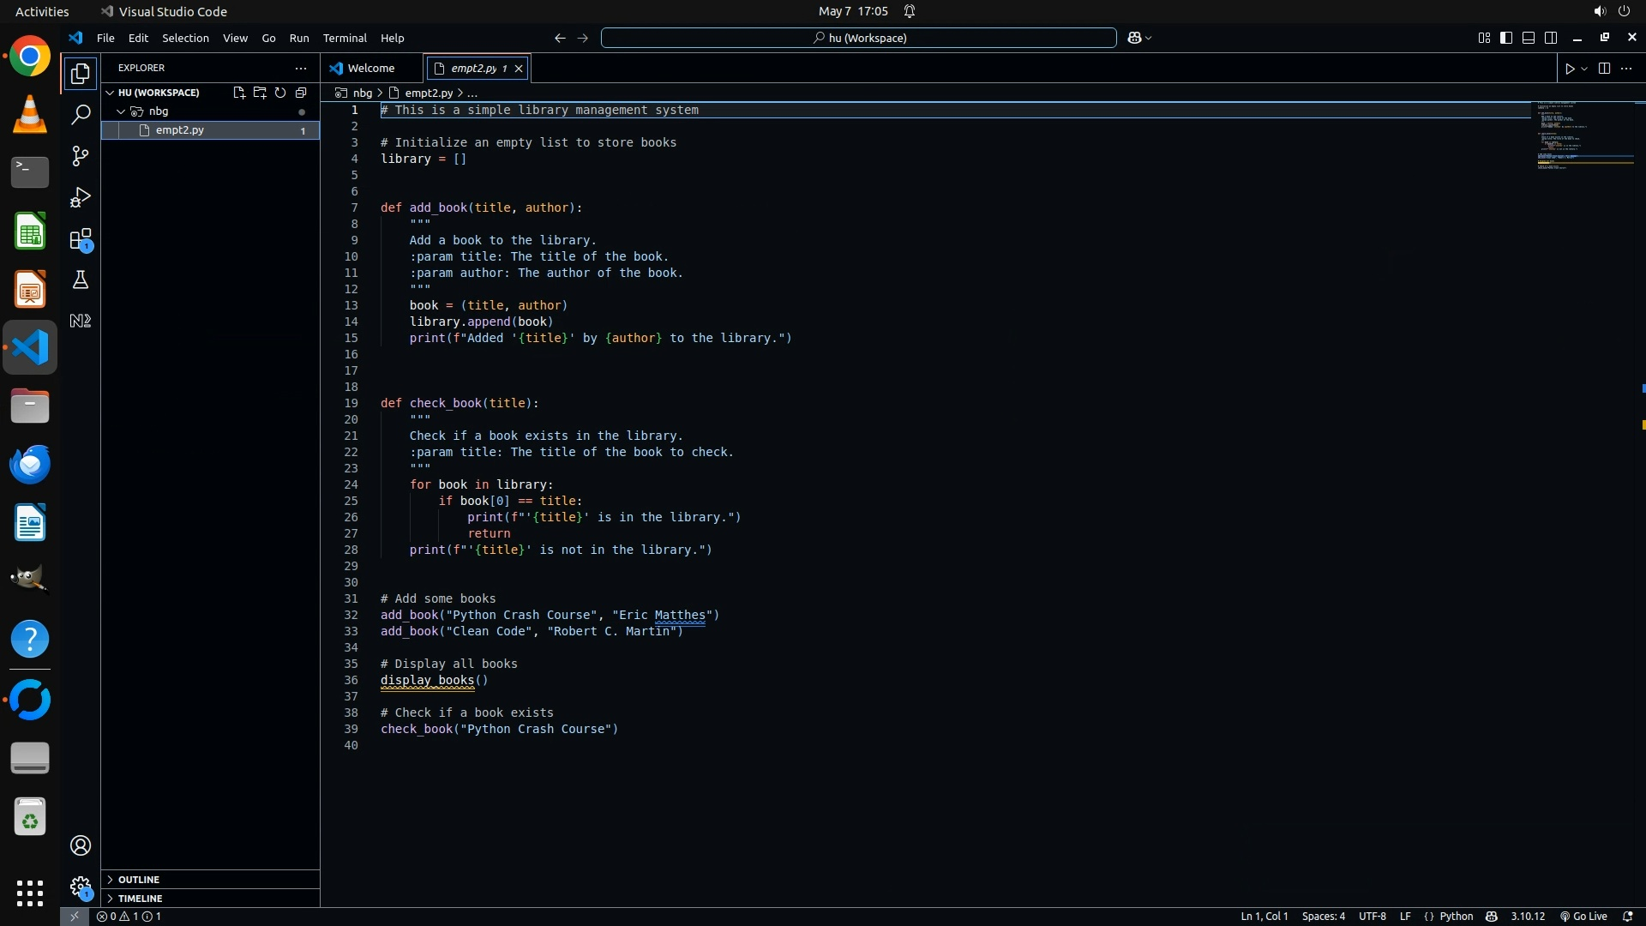This screenshot has width=1646, height=926.
Task: Open the Extensions view
Action: click(81, 239)
